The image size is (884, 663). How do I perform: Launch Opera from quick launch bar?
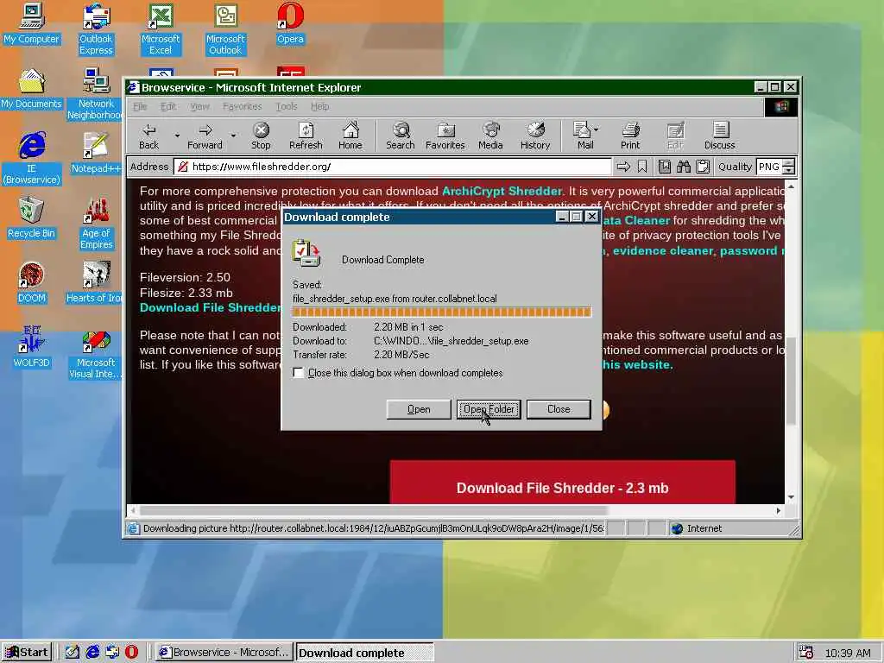pos(131,652)
